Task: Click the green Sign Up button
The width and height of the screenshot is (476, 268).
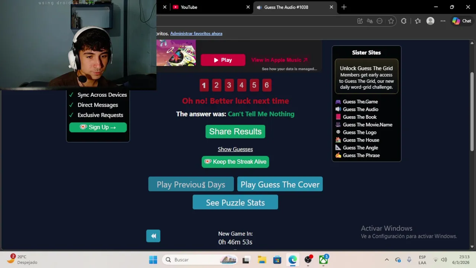Action: pos(98,127)
